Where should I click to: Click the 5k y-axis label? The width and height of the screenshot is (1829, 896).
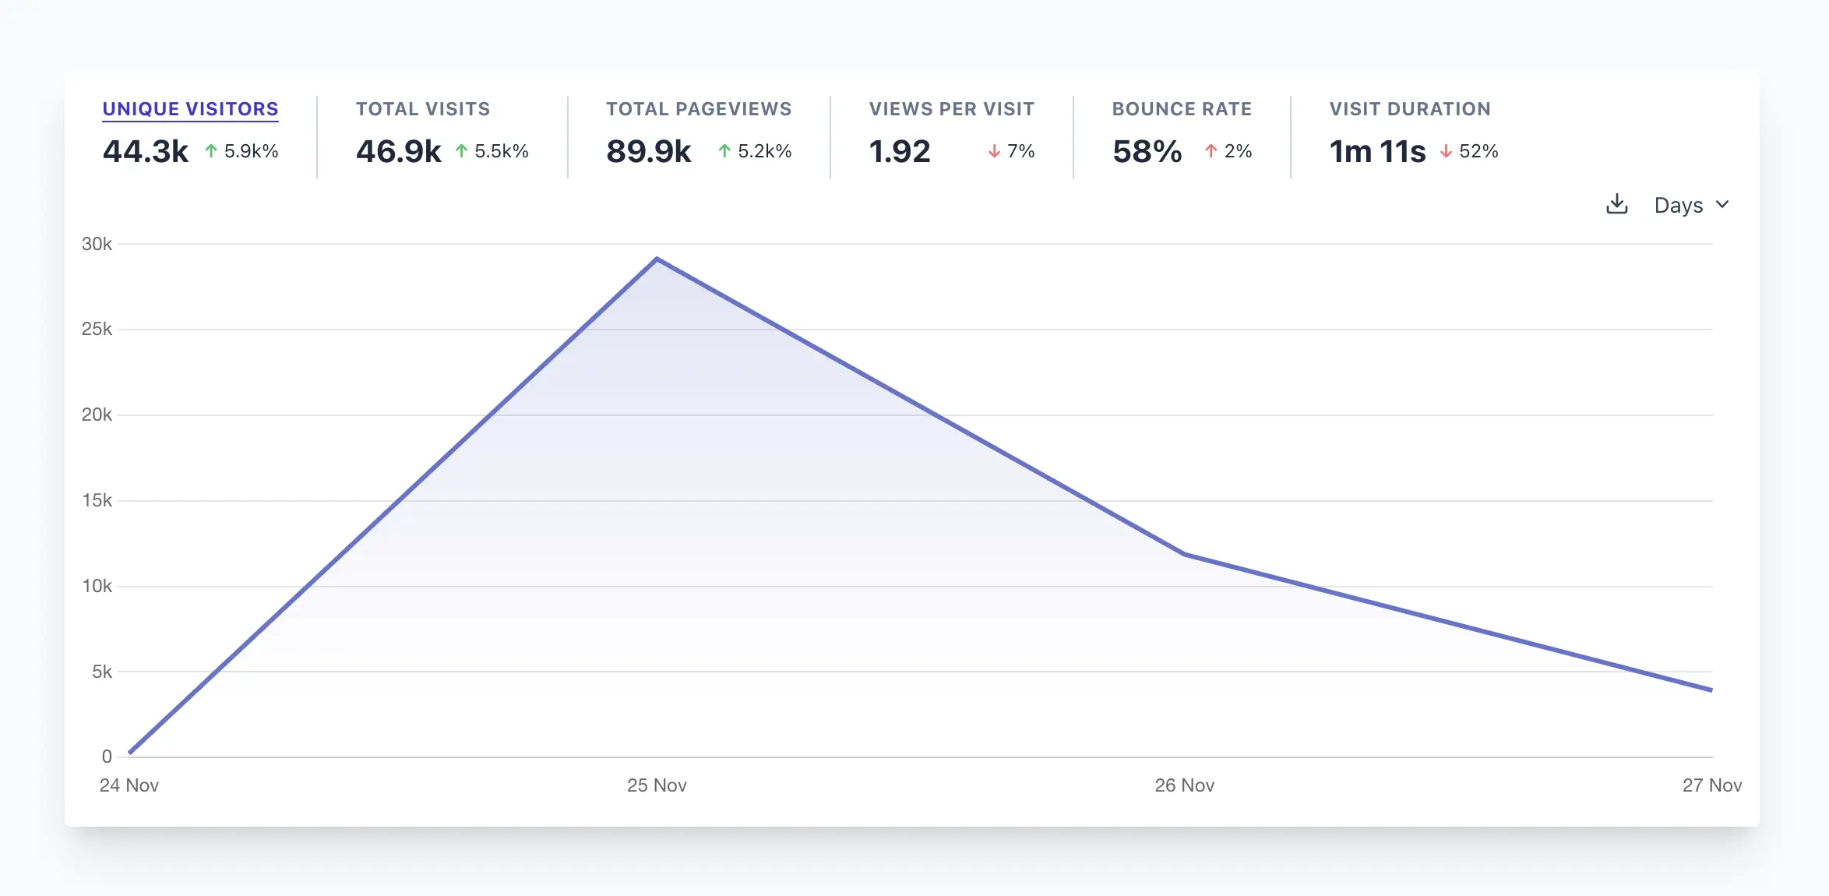[x=102, y=672]
